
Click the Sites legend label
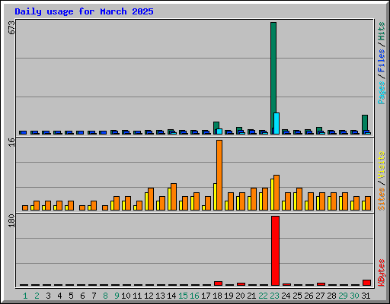(382, 199)
